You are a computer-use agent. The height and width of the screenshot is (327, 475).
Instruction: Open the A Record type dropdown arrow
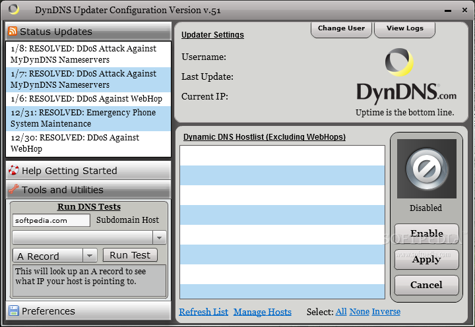(x=90, y=256)
